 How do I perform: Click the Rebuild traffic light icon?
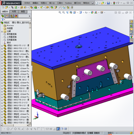(114, 3)
